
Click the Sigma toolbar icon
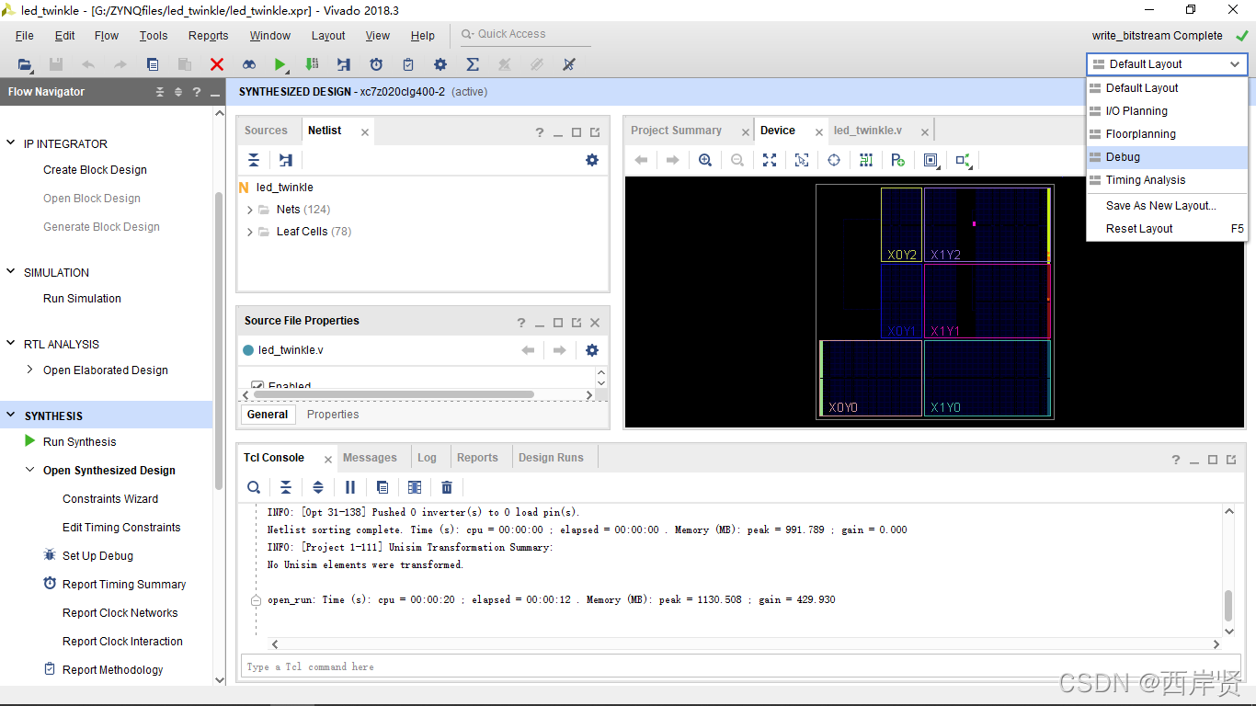coord(473,64)
